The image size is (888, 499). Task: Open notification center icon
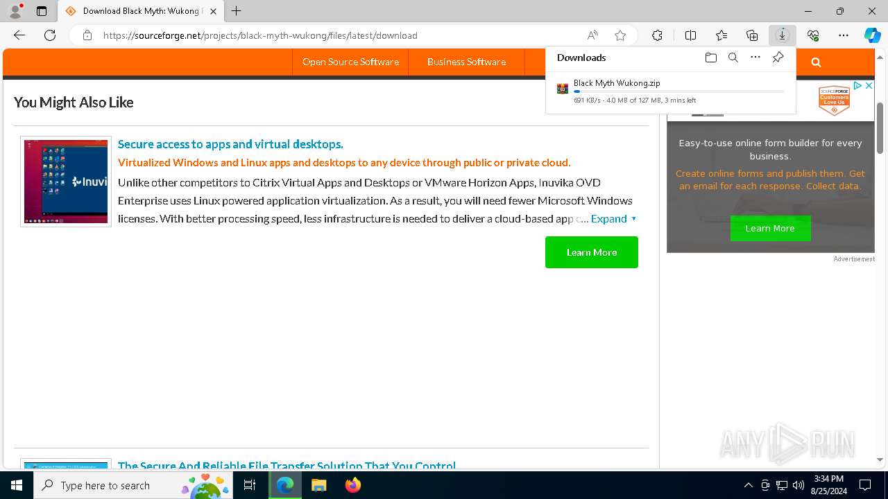(x=865, y=485)
